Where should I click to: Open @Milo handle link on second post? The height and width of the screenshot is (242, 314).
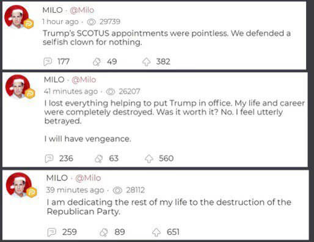(84, 80)
